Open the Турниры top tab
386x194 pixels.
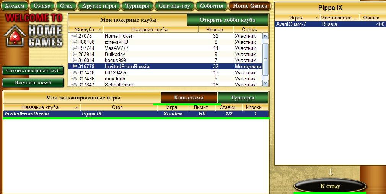(137, 6)
